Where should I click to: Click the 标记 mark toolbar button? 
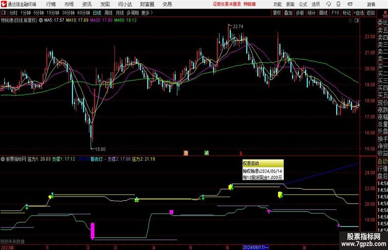tap(346, 13)
